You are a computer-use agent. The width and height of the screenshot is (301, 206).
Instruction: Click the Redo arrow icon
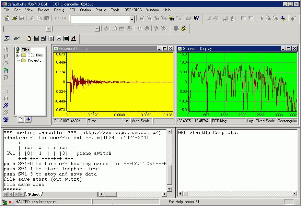pos(64,18)
